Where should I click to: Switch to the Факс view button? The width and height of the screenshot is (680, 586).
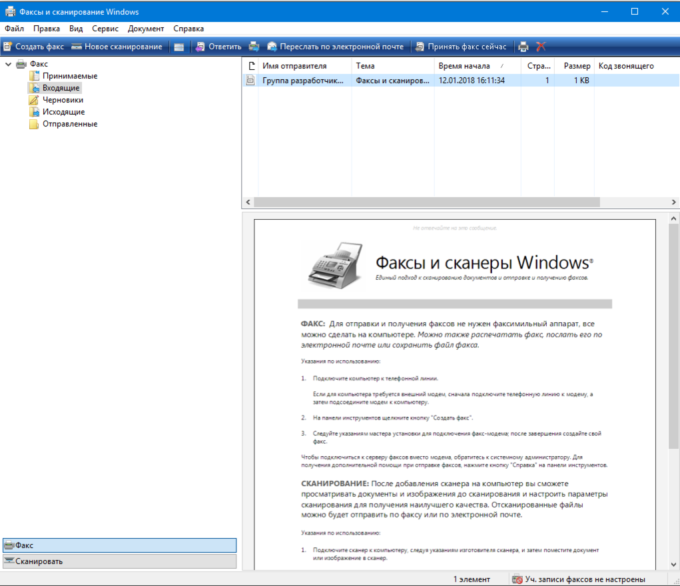click(x=120, y=545)
